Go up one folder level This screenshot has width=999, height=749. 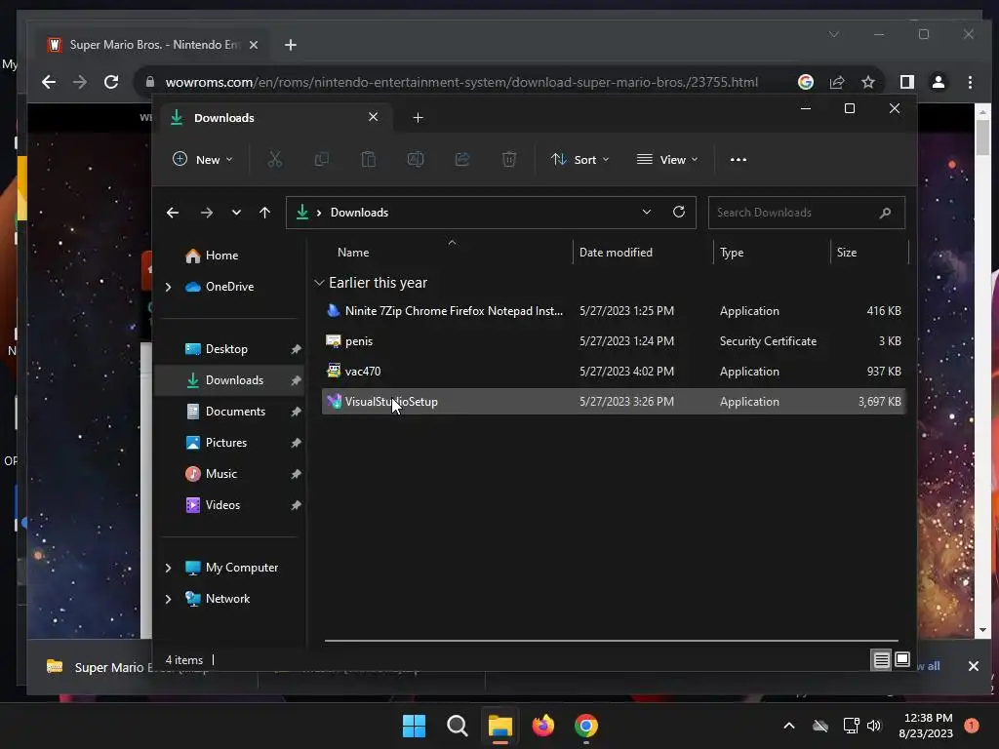pos(265,213)
